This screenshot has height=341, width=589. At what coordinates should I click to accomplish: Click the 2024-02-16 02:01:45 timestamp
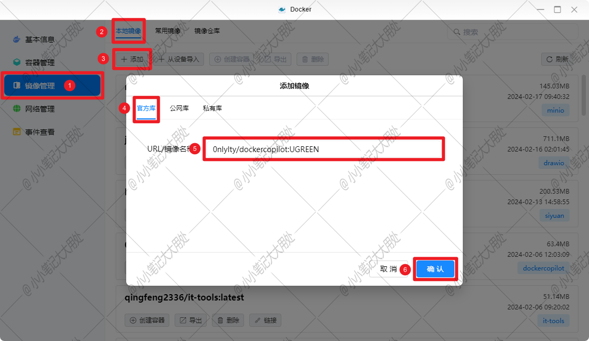click(x=539, y=149)
